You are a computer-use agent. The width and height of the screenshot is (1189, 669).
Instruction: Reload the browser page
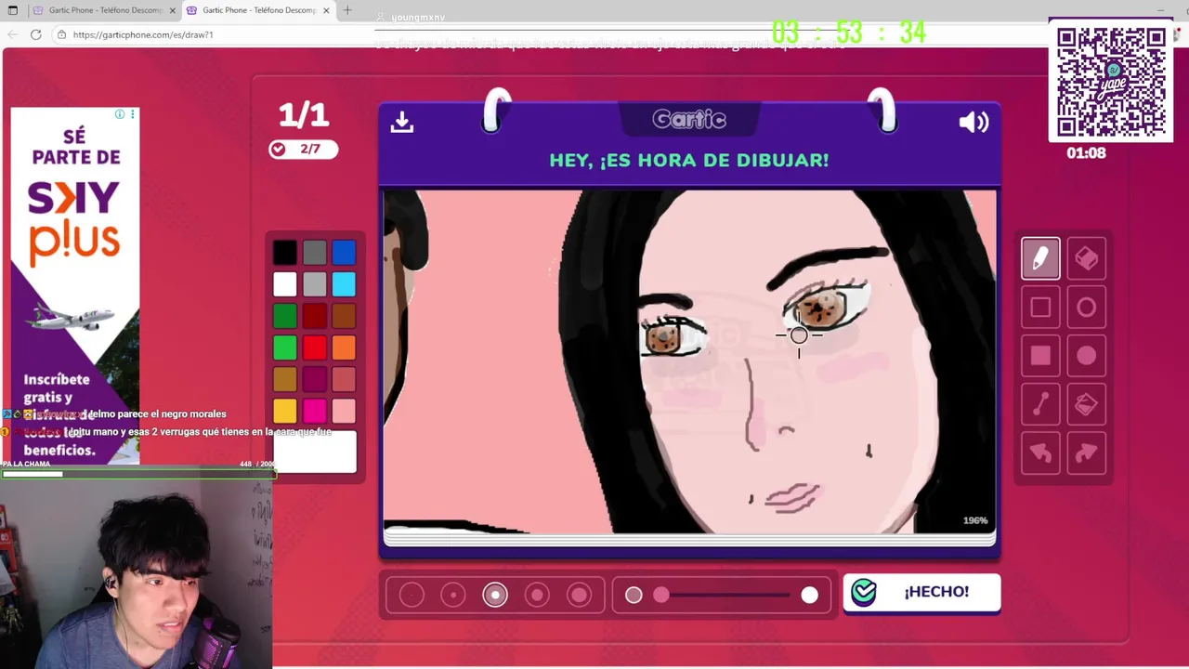tap(35, 34)
